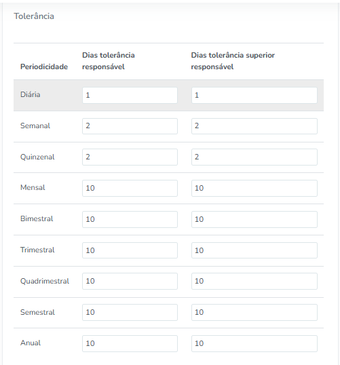Select the Semanal superior responsável days input
The width and height of the screenshot is (340, 365).
click(254, 126)
